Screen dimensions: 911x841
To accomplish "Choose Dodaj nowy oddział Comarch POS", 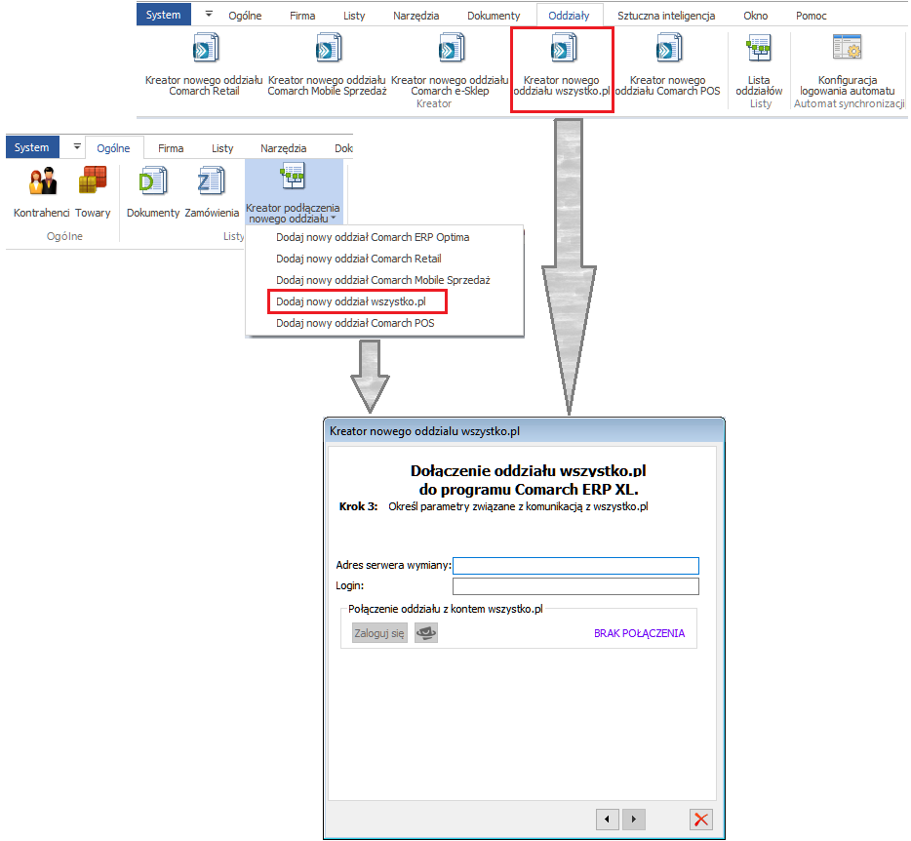I will pos(384,323).
